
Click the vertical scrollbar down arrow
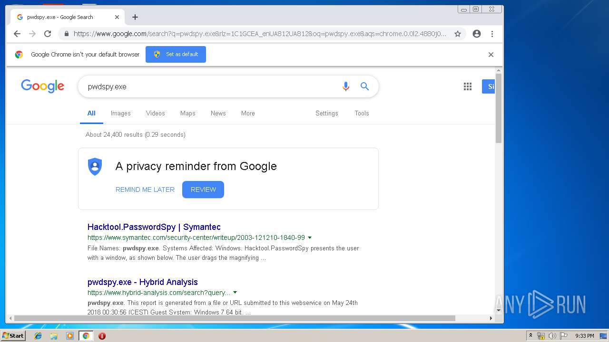(x=499, y=311)
